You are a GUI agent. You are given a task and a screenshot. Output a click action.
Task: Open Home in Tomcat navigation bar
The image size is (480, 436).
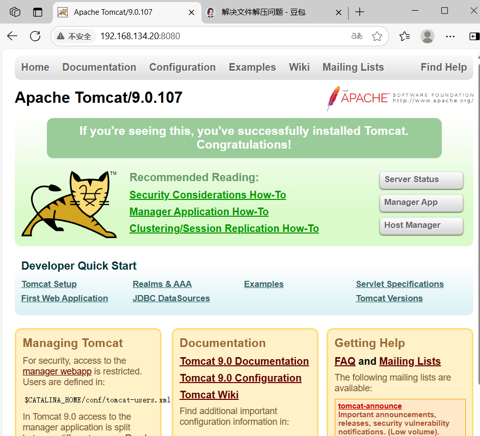point(35,67)
